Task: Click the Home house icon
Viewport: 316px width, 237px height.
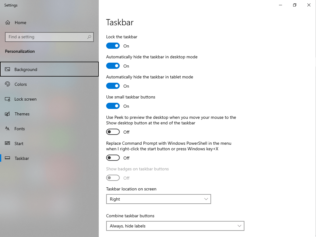Action: click(8, 23)
